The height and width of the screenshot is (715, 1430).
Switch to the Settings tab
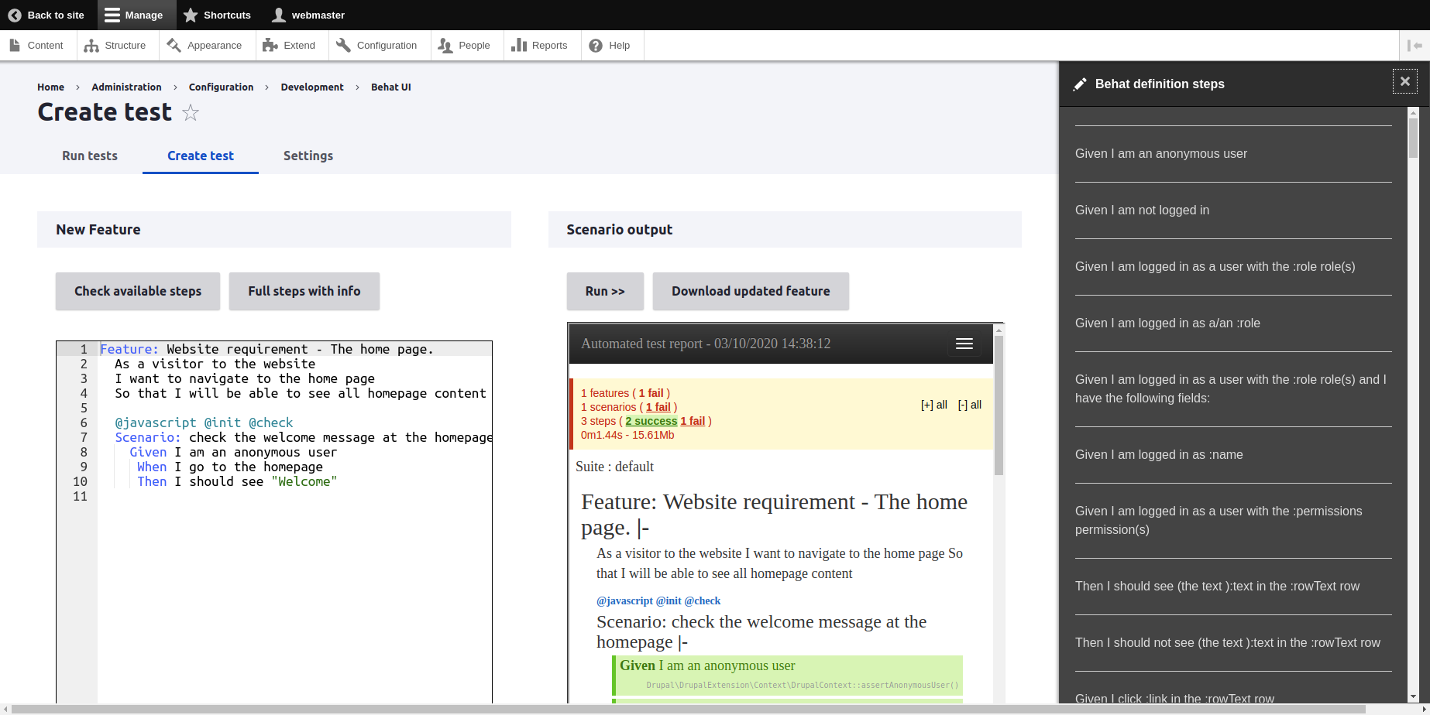(x=308, y=156)
